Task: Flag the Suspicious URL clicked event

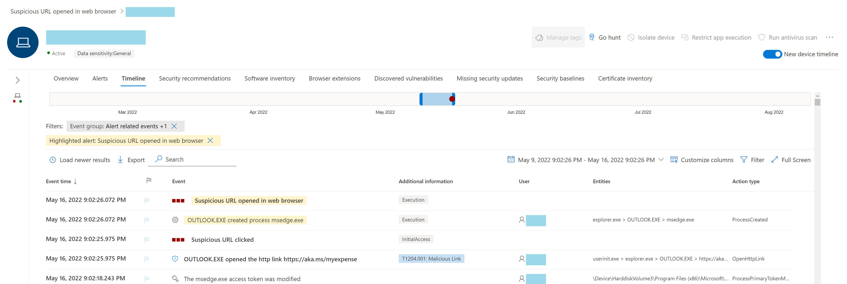Action: [x=147, y=240]
